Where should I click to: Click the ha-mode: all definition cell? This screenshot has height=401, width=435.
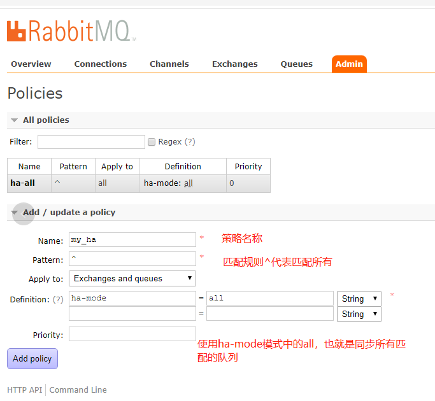[183, 183]
